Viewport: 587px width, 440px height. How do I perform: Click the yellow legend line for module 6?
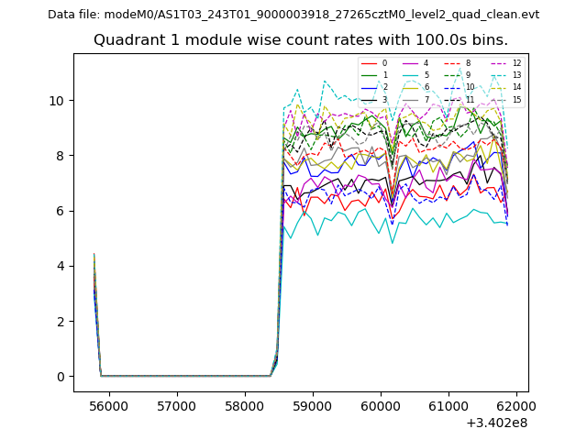point(409,87)
